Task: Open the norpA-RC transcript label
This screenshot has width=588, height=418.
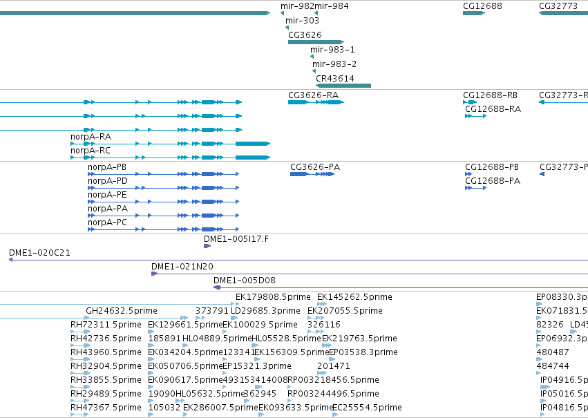Action: (x=91, y=151)
